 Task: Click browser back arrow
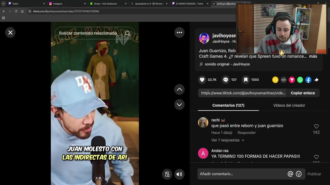pos(4,11)
